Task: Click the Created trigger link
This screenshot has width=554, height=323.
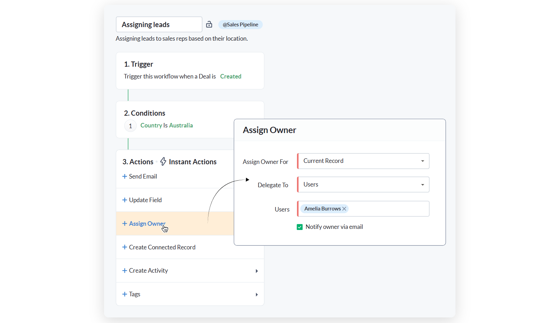Action: point(231,76)
